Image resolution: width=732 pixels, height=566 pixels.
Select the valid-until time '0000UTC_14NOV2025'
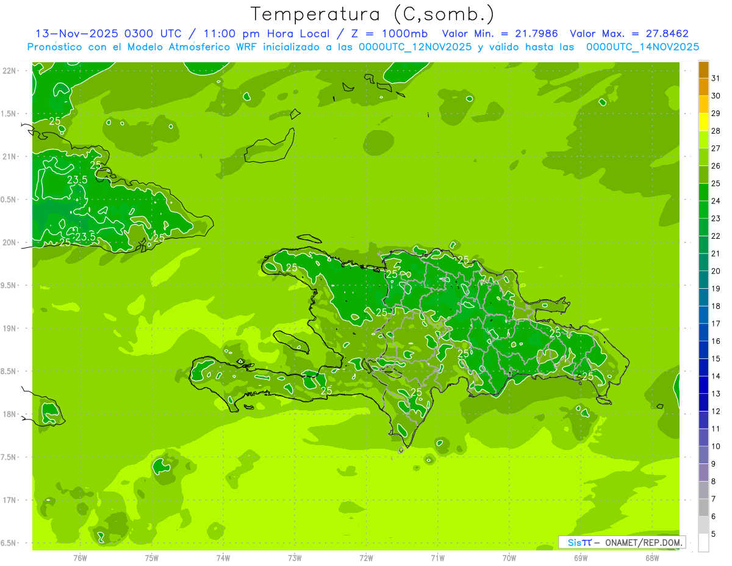642,47
